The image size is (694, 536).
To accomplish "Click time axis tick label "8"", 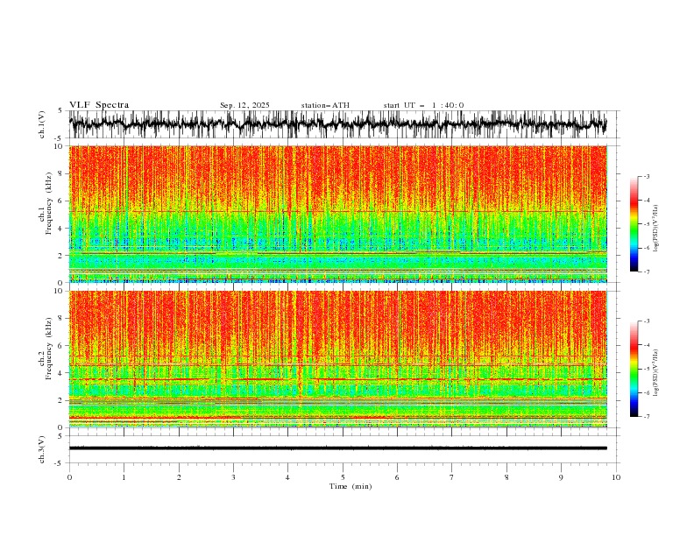I will click(x=506, y=477).
